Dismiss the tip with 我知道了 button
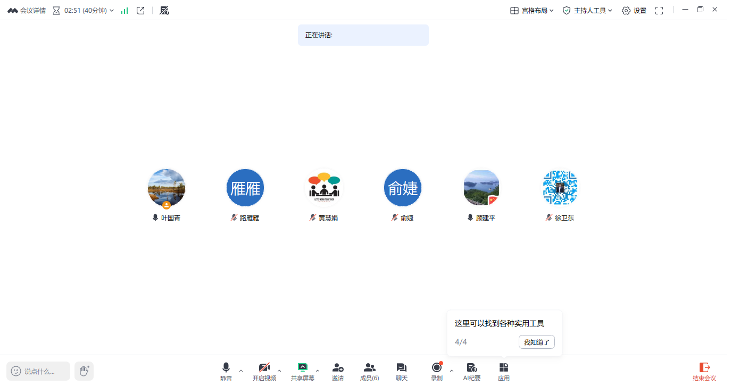Viewport: 731px width, 386px height. pos(536,342)
